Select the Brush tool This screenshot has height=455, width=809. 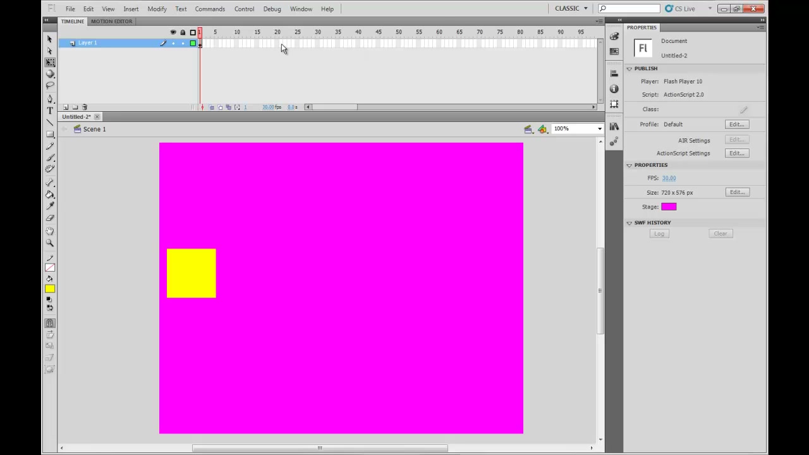click(50, 157)
